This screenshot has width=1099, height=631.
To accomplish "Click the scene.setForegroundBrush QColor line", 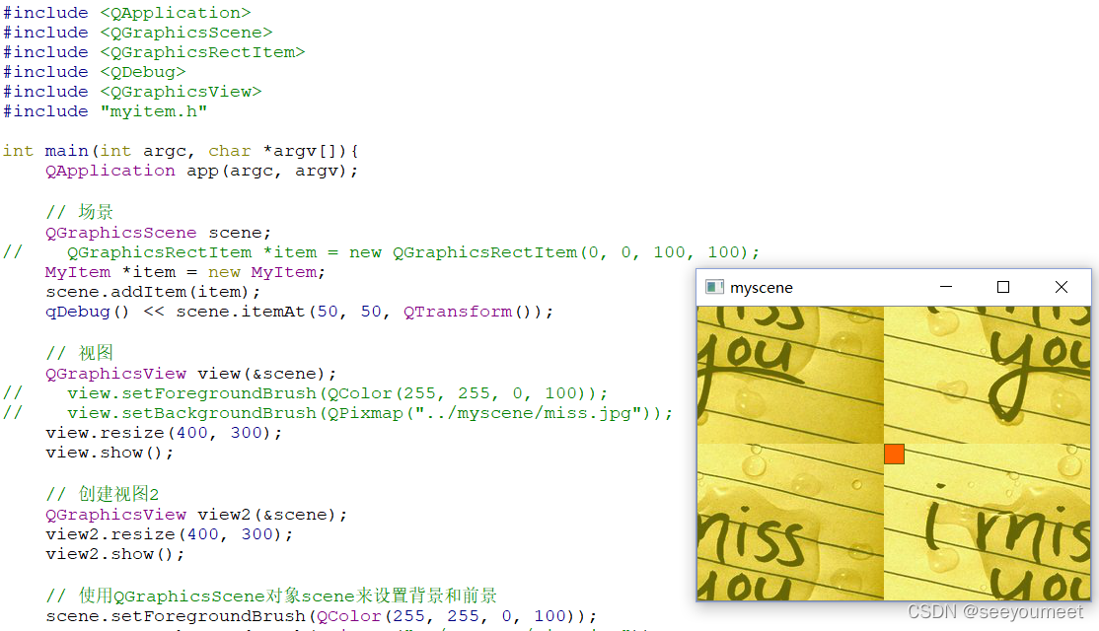I will 321,616.
